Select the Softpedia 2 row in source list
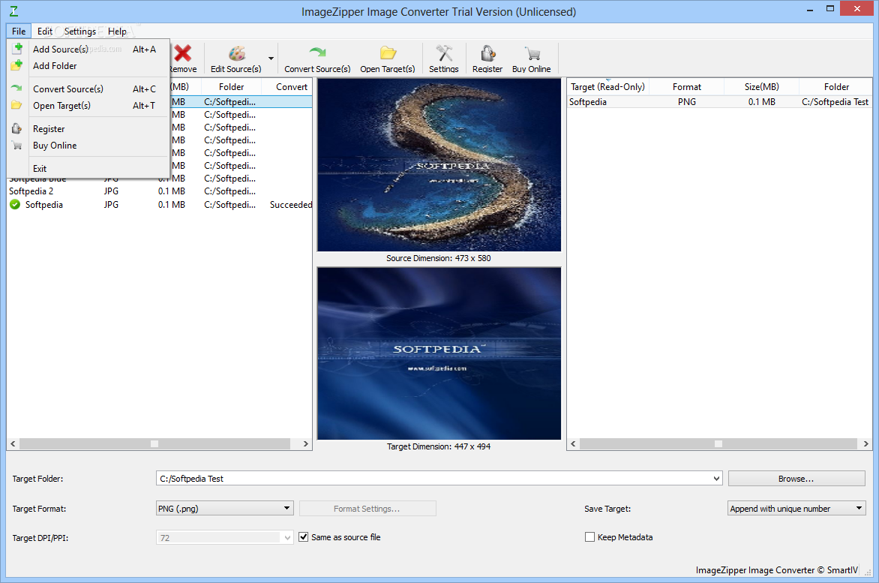 point(159,191)
